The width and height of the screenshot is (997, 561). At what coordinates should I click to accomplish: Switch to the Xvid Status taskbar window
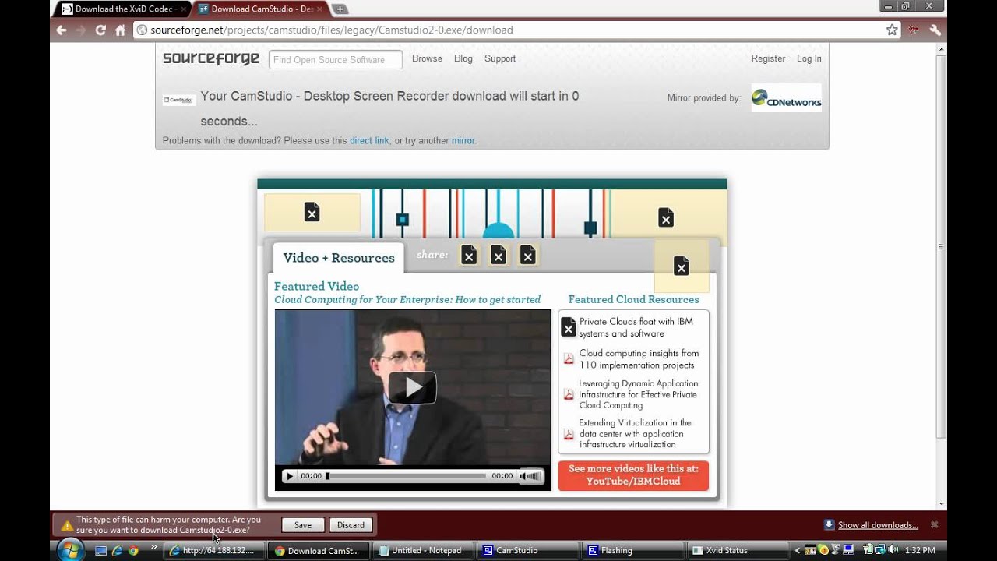click(x=736, y=551)
